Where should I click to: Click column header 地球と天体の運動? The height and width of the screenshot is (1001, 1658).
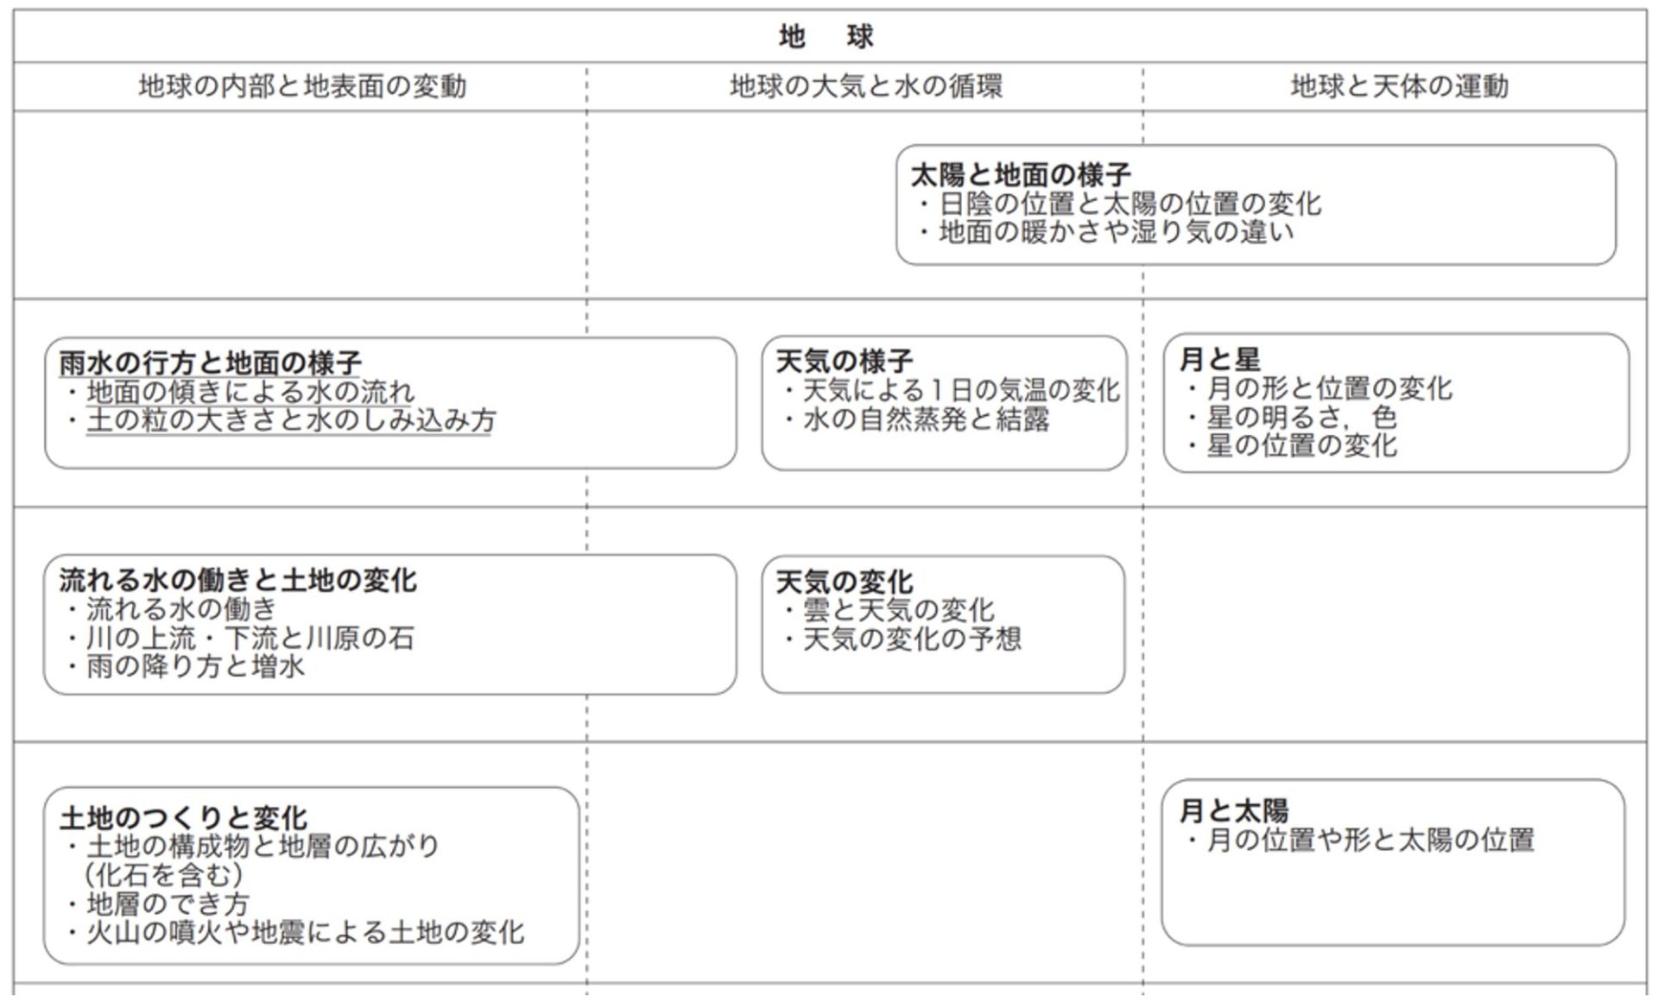[x=1399, y=86]
